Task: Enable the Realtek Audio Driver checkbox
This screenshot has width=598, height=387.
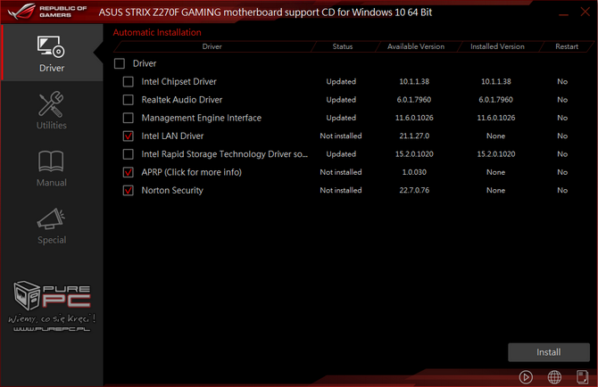Action: [x=129, y=100]
